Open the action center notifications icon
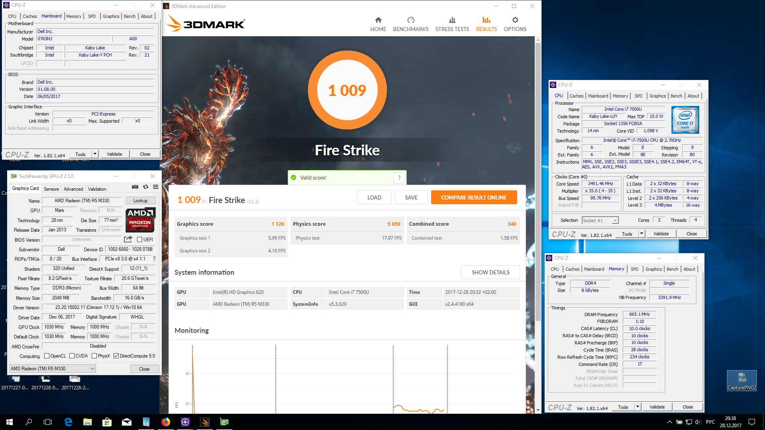 coord(752,422)
